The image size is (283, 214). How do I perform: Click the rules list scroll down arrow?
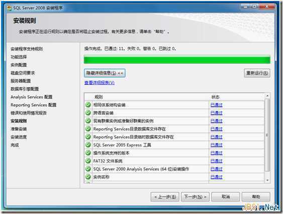pos(267,180)
